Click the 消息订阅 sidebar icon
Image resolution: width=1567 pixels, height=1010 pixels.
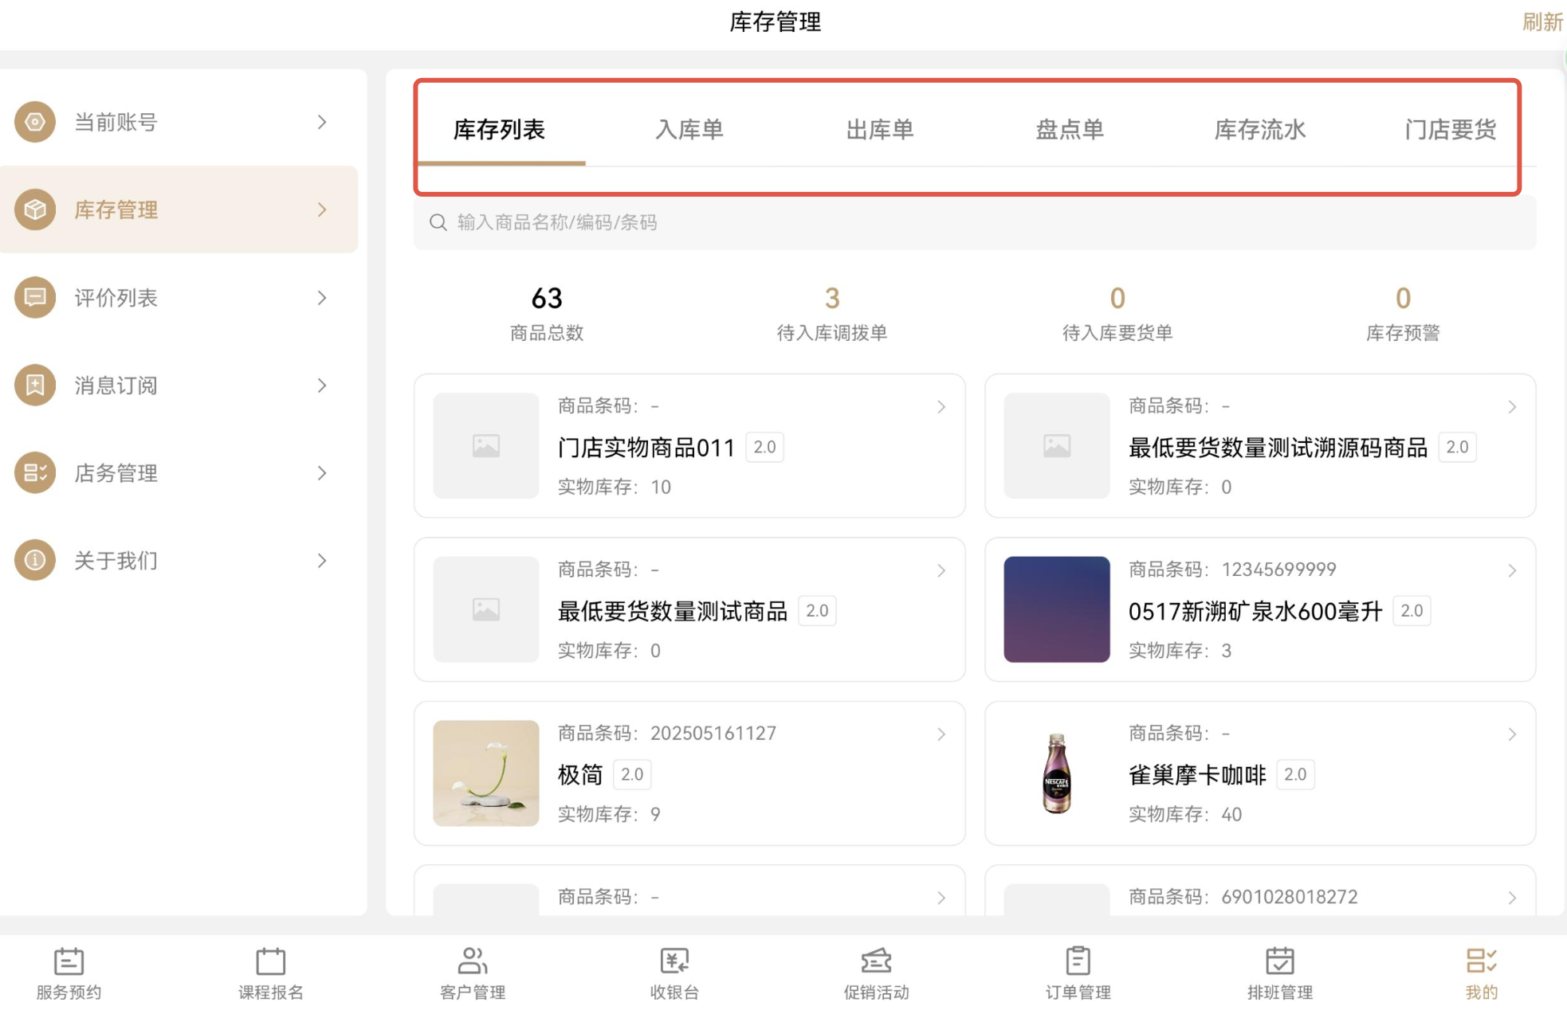pos(35,386)
